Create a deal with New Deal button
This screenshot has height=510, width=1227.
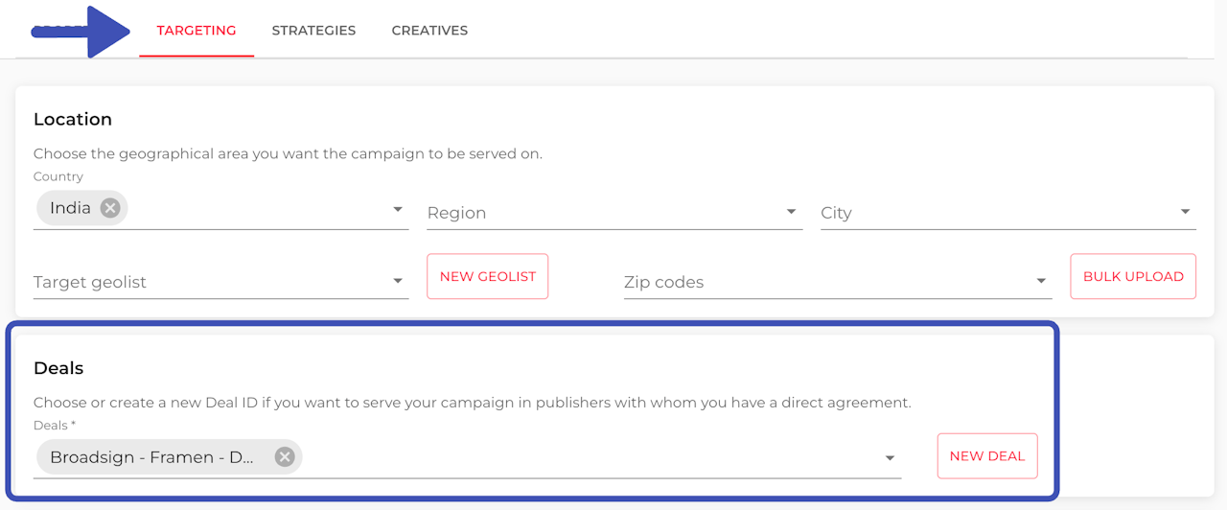(986, 456)
